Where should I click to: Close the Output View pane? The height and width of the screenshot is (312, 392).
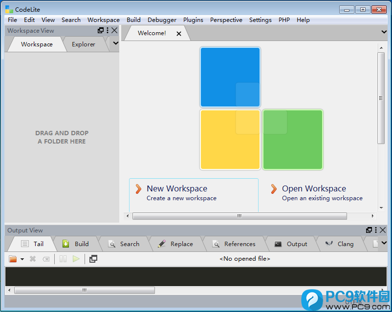(x=383, y=230)
